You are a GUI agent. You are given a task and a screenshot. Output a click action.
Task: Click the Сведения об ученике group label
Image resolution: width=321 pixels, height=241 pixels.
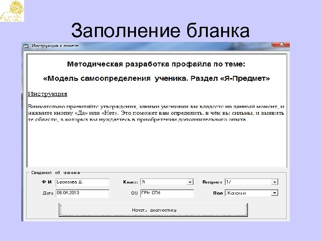[55, 173]
